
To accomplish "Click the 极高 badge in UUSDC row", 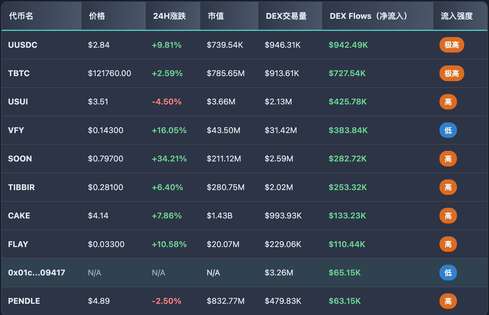I will click(452, 45).
